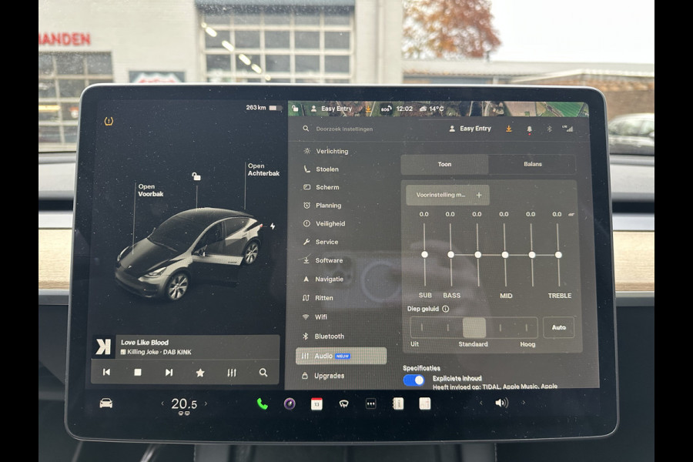Open the phone app from the dock

(263, 403)
